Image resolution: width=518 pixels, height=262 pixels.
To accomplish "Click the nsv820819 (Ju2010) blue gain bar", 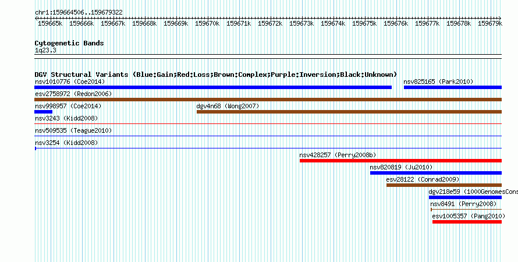I will pyautogui.click(x=436, y=173).
